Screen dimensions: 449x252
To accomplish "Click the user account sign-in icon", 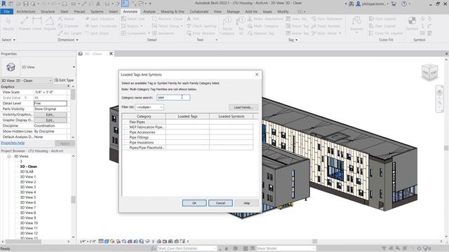I will [358, 3].
